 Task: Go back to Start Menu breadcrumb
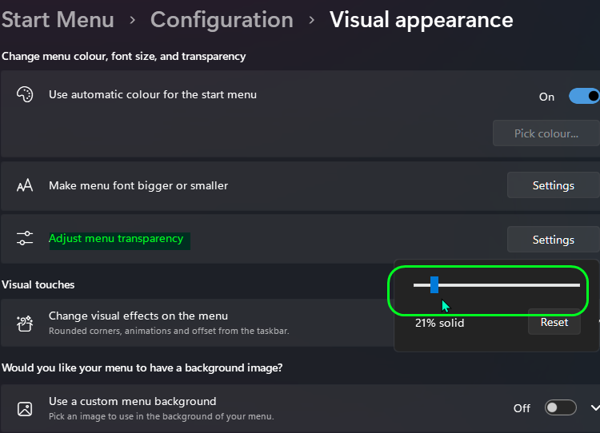pyautogui.click(x=58, y=19)
